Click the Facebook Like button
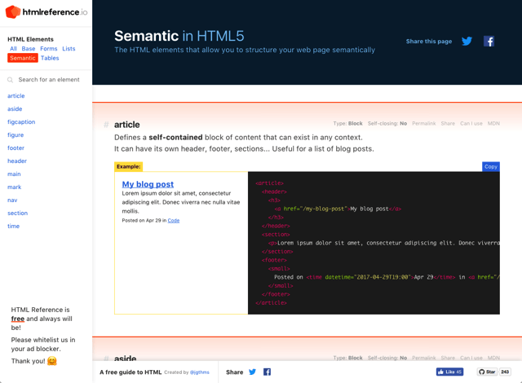The image size is (522, 383). pyautogui.click(x=449, y=372)
